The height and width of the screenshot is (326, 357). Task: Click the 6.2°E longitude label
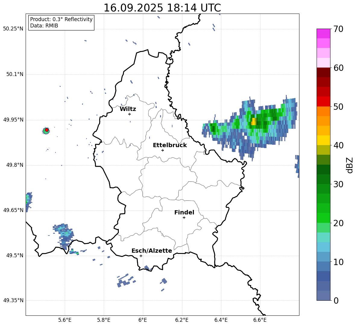tap(182, 320)
